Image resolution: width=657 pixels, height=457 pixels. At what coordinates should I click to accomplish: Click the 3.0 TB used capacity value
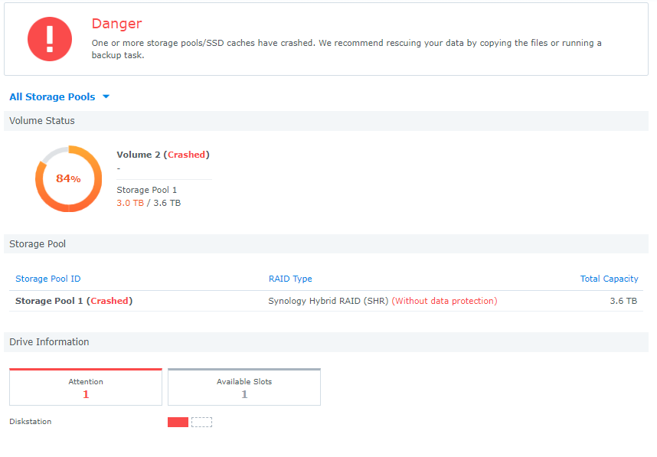click(x=130, y=203)
